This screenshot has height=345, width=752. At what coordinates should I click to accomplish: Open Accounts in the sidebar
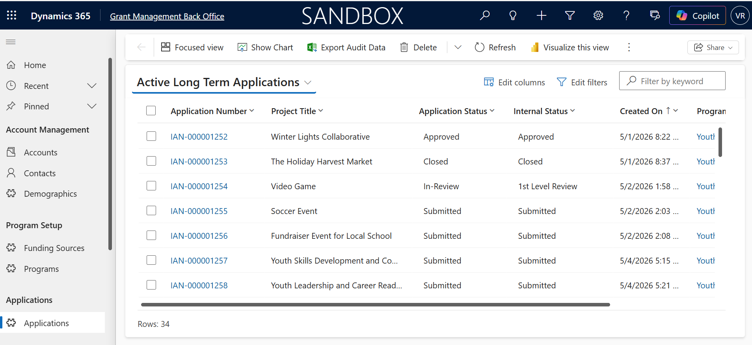[x=41, y=152]
